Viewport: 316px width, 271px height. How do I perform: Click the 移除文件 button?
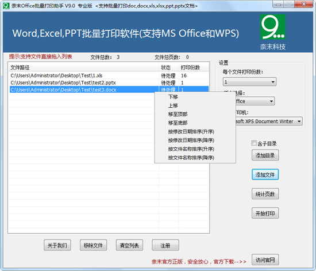[93, 245]
